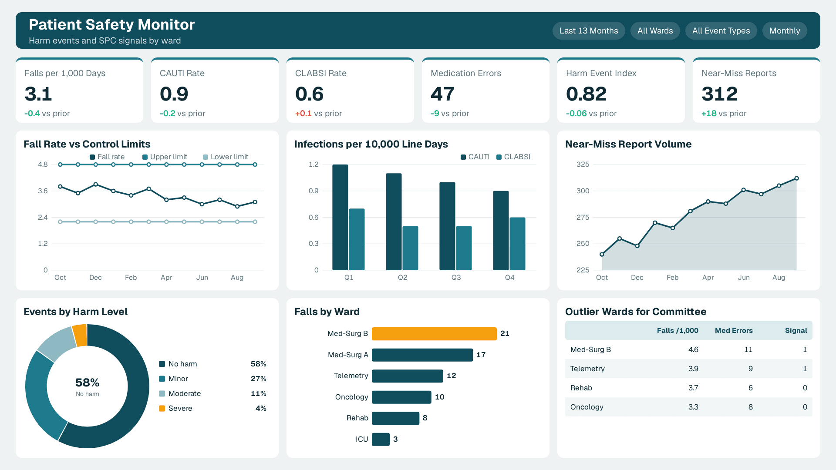The image size is (836, 470).
Task: Click the Q3 CAUTI bar
Action: 447,226
